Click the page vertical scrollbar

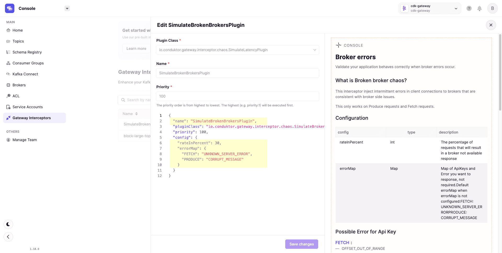tap(500, 73)
